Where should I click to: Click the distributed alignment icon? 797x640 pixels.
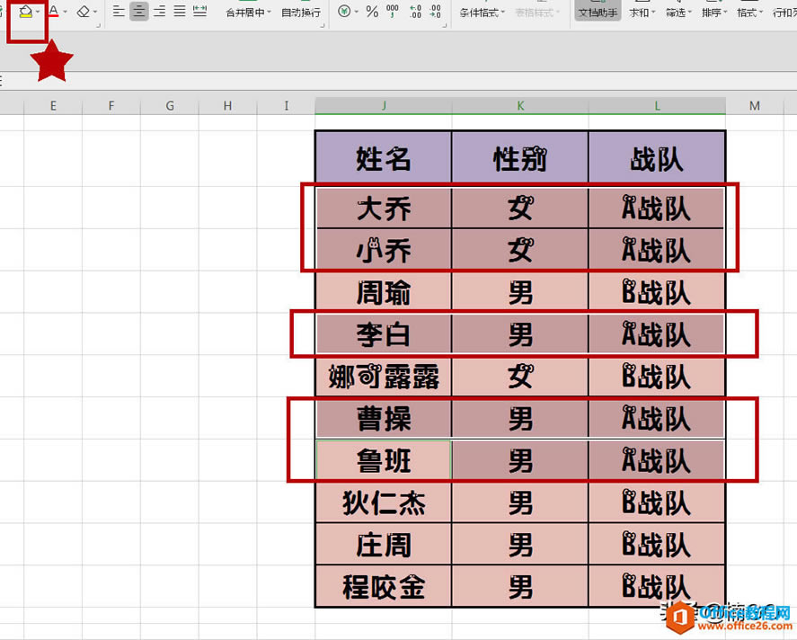click(200, 11)
